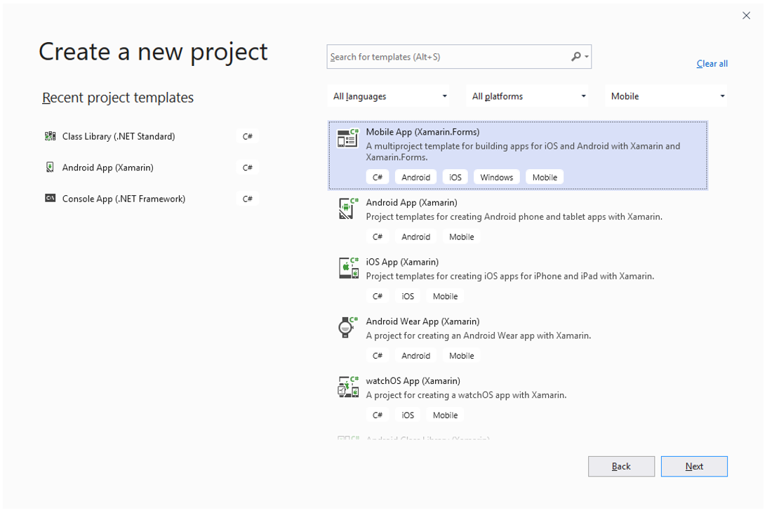Click the iOS App (Xamarin) template icon
767x513 pixels.
[x=348, y=268]
